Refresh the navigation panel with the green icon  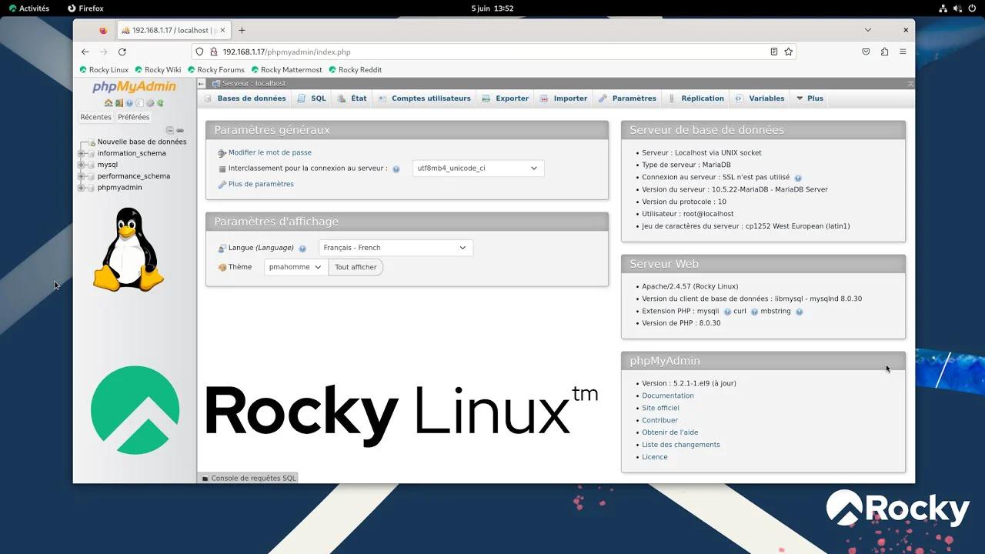[x=161, y=103]
